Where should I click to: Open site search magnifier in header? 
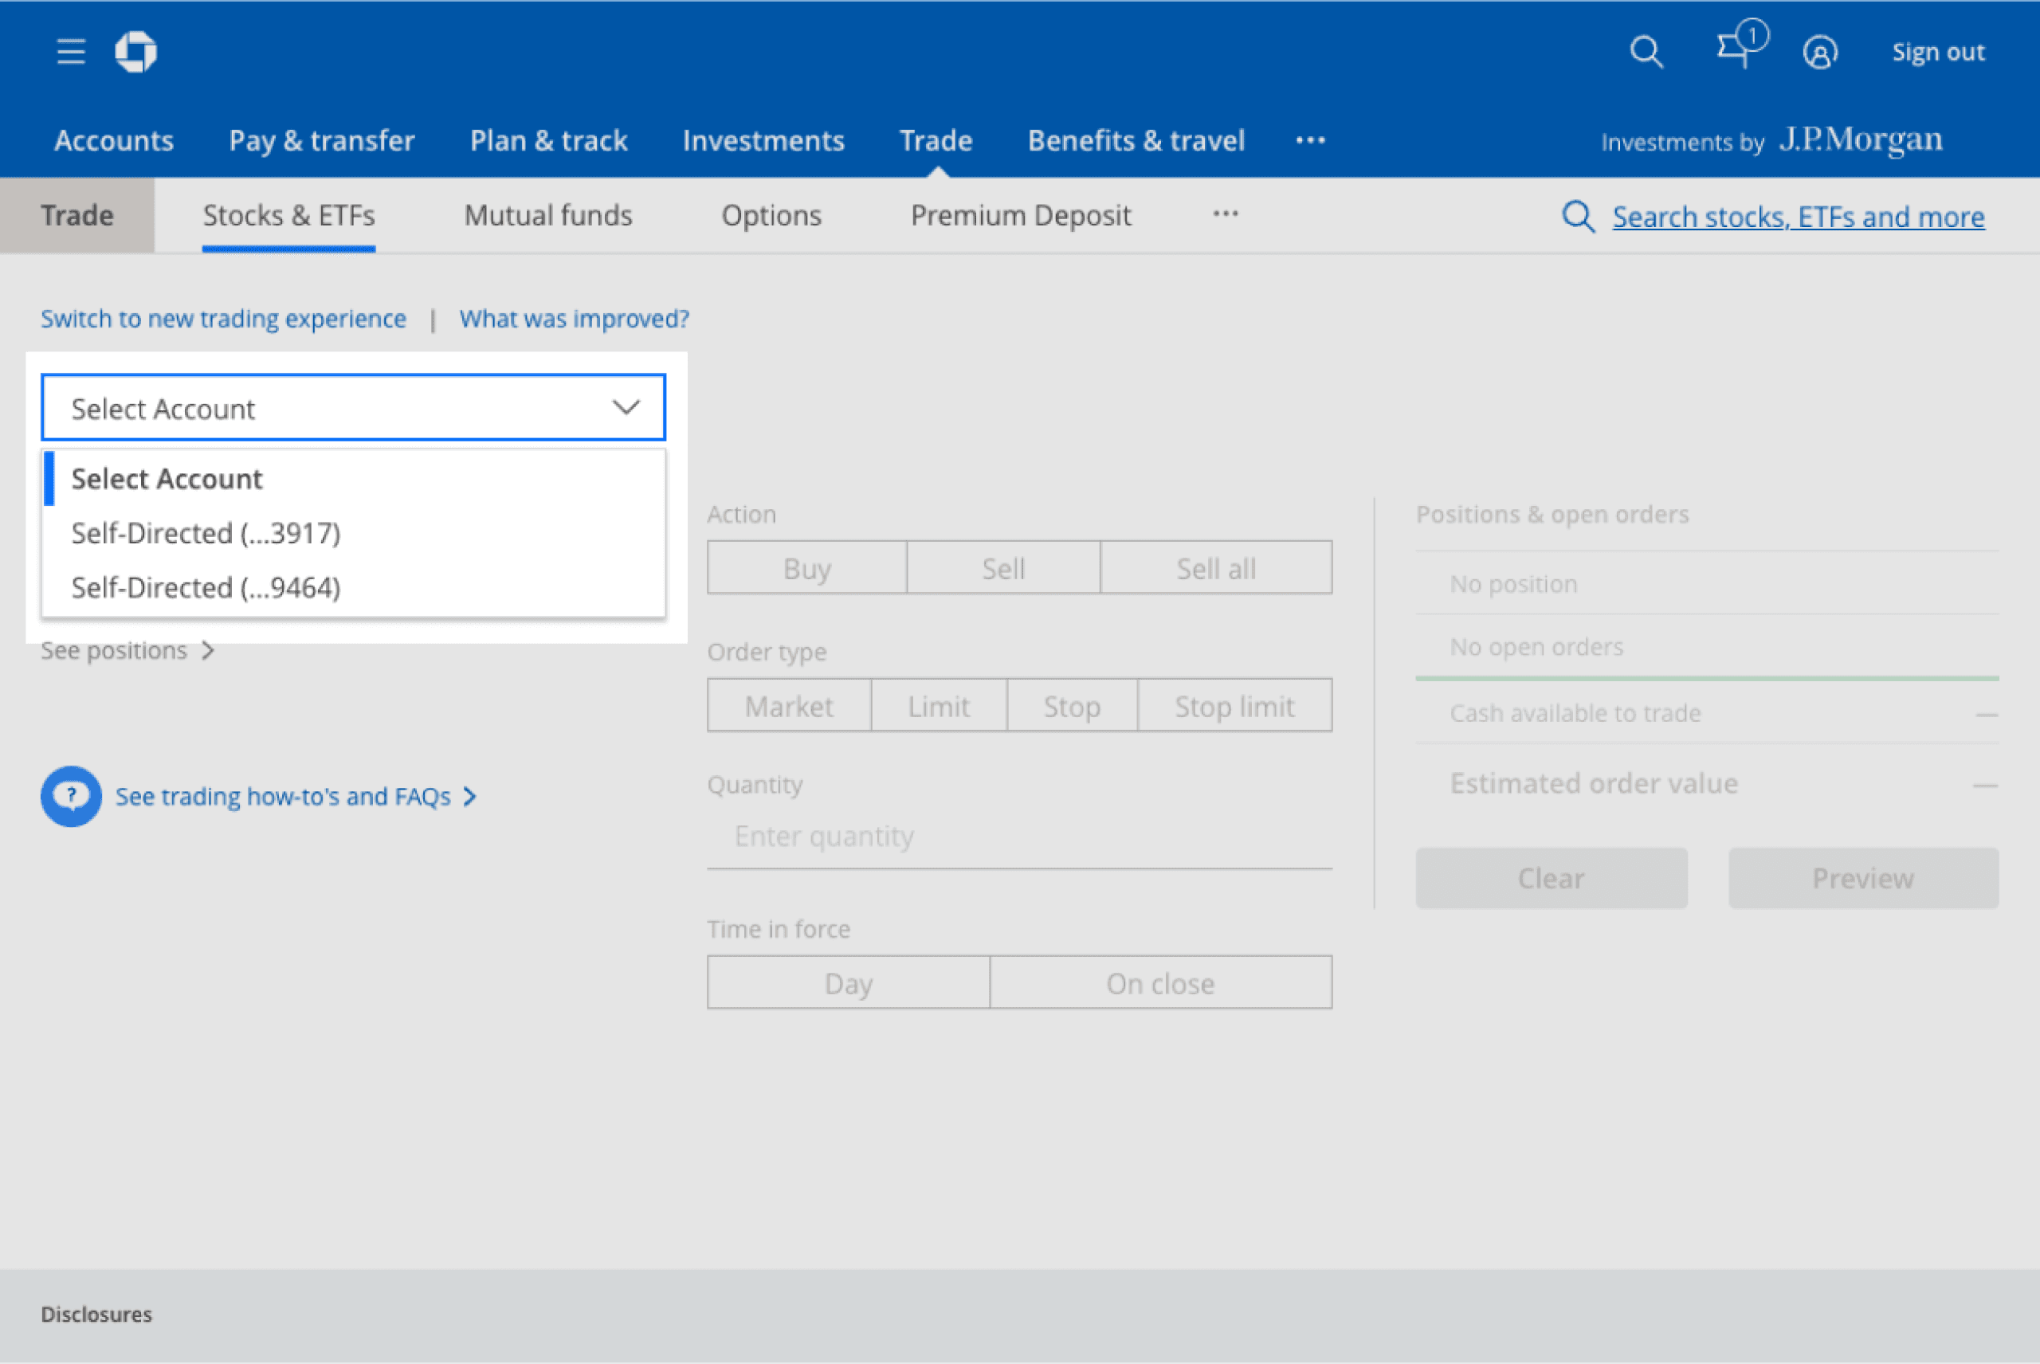[x=1646, y=53]
